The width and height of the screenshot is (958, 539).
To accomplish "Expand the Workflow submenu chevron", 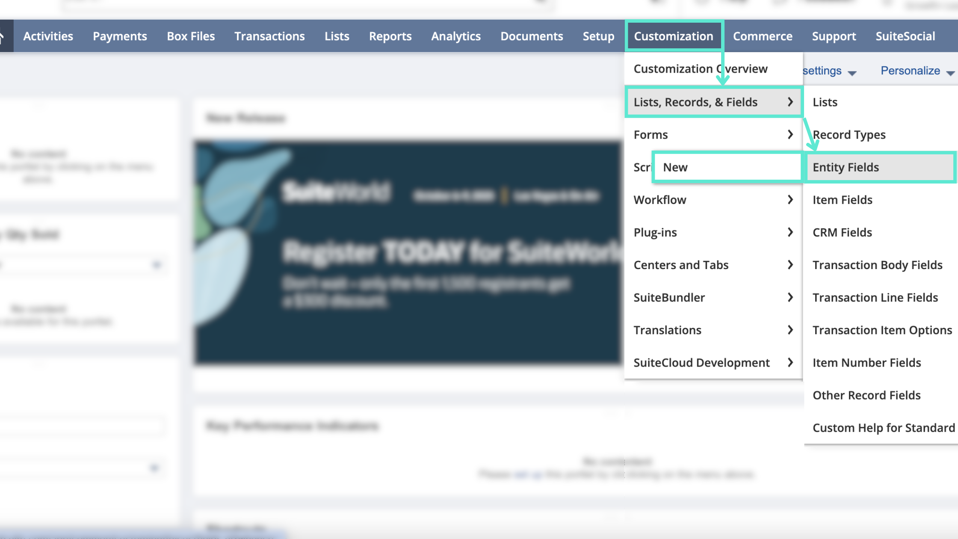I will pos(790,200).
